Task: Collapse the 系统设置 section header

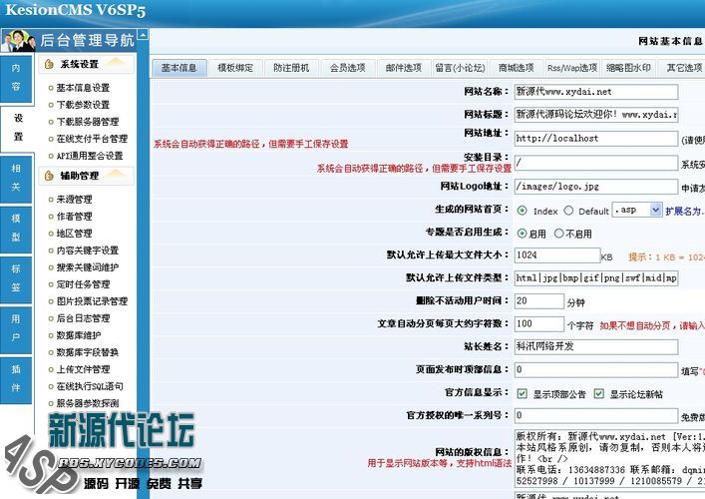Action: point(86,64)
